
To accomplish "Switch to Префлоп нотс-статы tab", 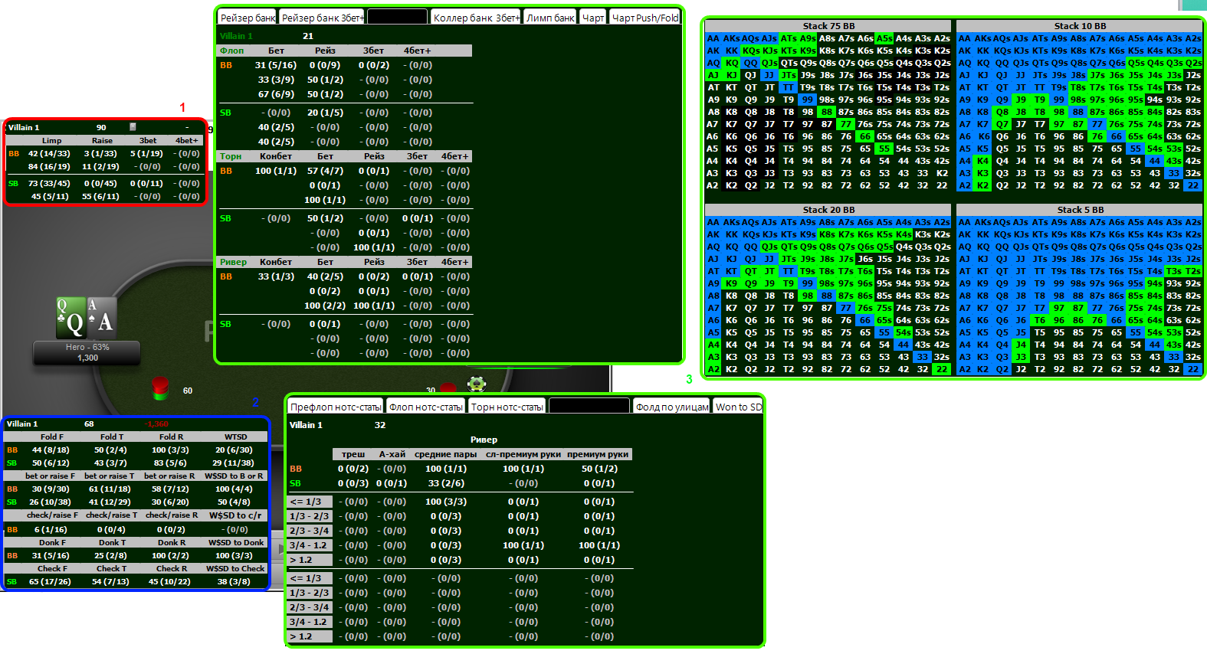I will (335, 407).
